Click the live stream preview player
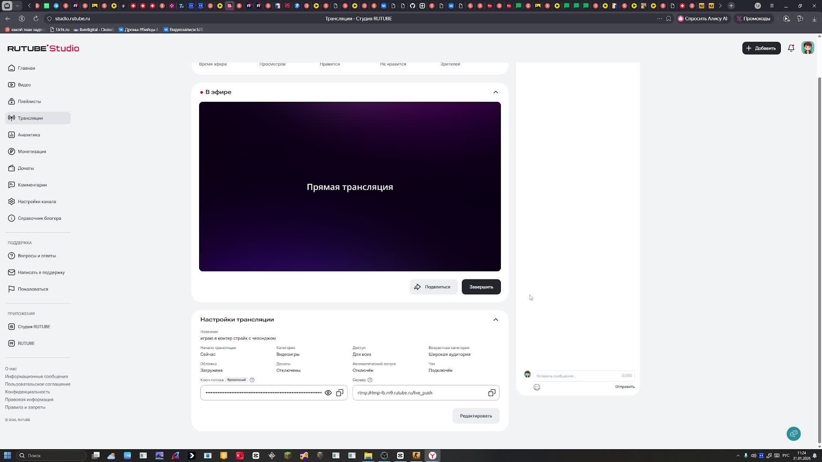The image size is (822, 462). click(x=349, y=187)
